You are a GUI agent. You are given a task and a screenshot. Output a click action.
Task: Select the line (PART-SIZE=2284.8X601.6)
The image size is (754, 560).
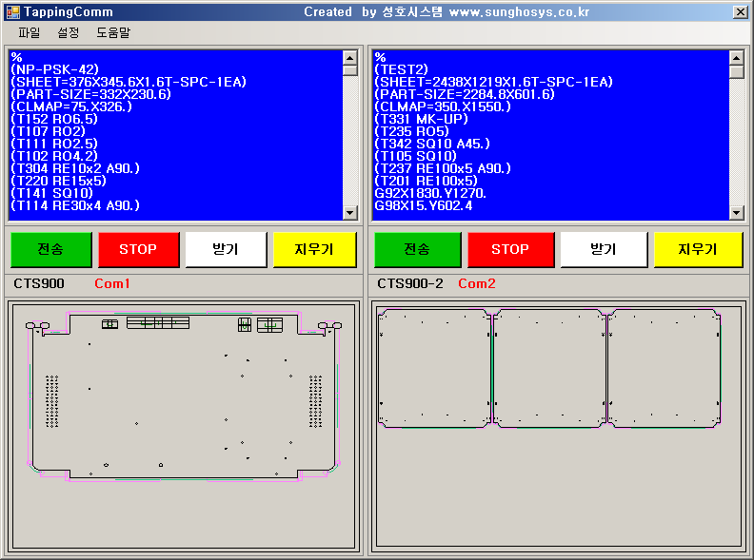tap(465, 94)
